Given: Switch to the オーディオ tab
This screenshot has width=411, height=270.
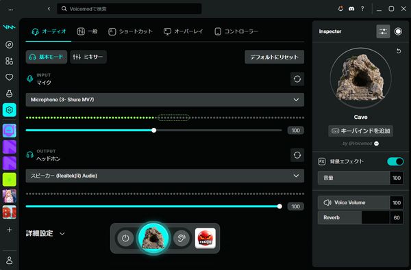Looking at the screenshot, I should pyautogui.click(x=49, y=31).
